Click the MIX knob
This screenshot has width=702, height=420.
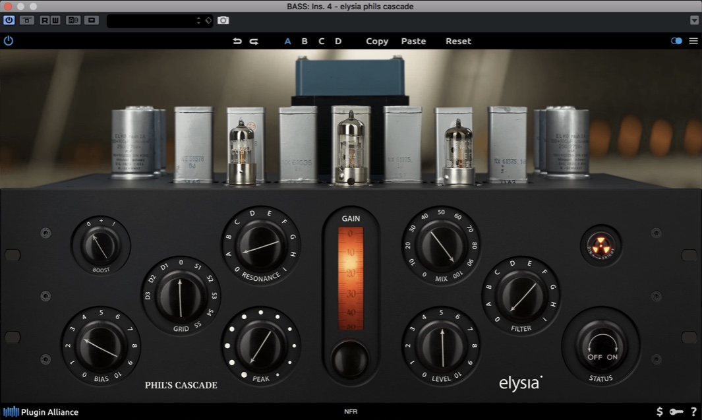[442, 247]
